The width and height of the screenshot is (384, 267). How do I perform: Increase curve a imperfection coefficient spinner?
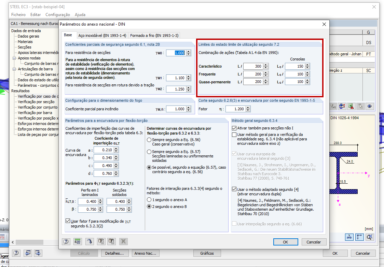click(116, 149)
